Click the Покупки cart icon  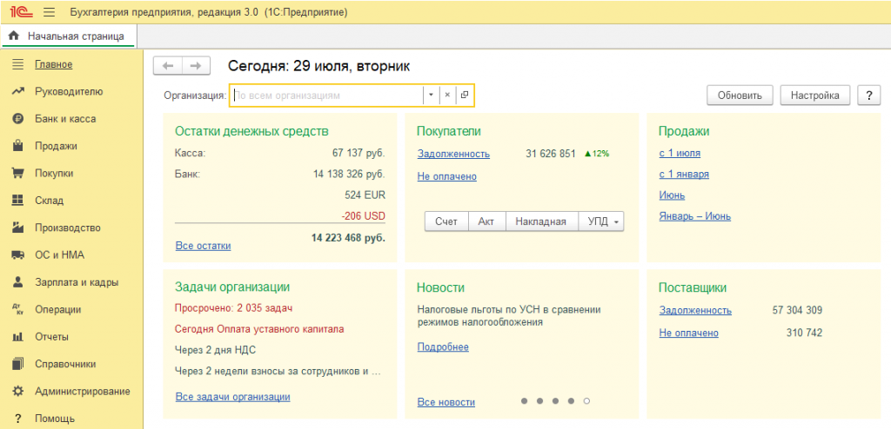(18, 173)
